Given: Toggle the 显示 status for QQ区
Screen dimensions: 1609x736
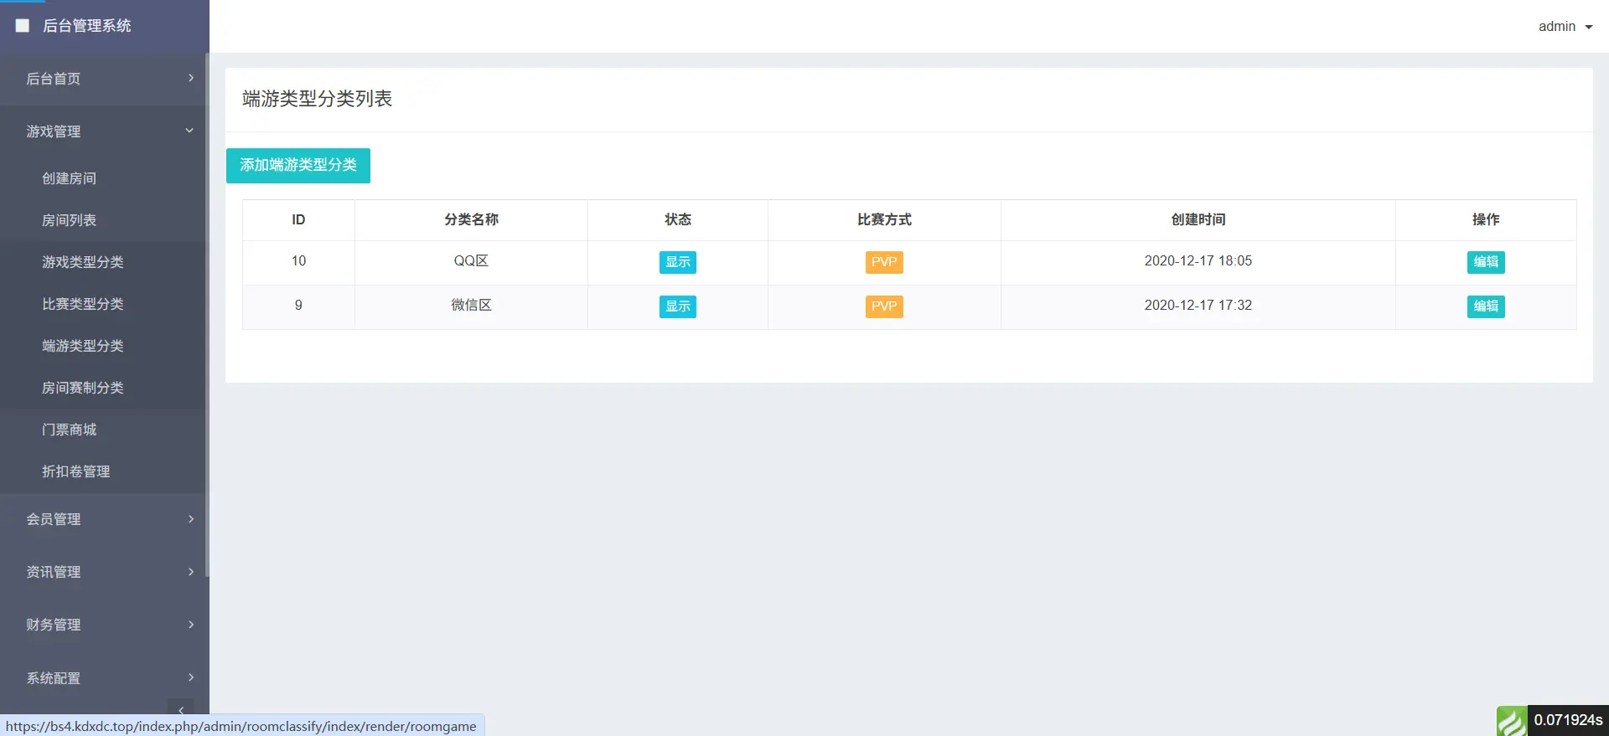Looking at the screenshot, I should [678, 262].
